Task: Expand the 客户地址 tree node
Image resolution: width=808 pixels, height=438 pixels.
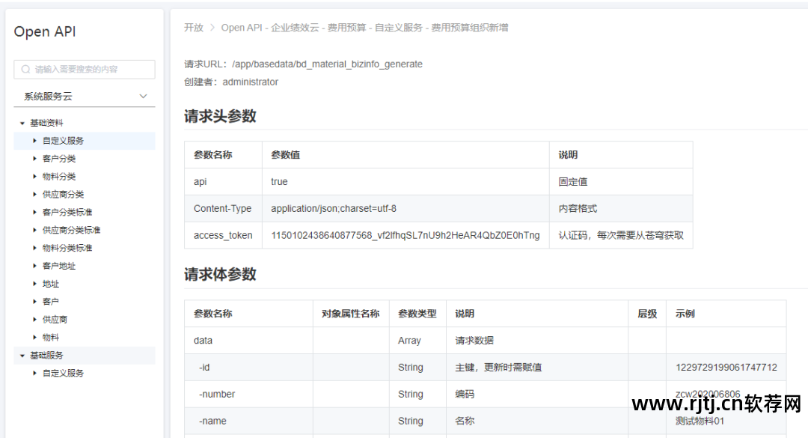Action: 34,266
